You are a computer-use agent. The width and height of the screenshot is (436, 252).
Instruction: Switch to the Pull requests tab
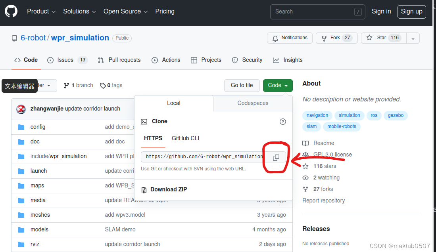pos(119,60)
